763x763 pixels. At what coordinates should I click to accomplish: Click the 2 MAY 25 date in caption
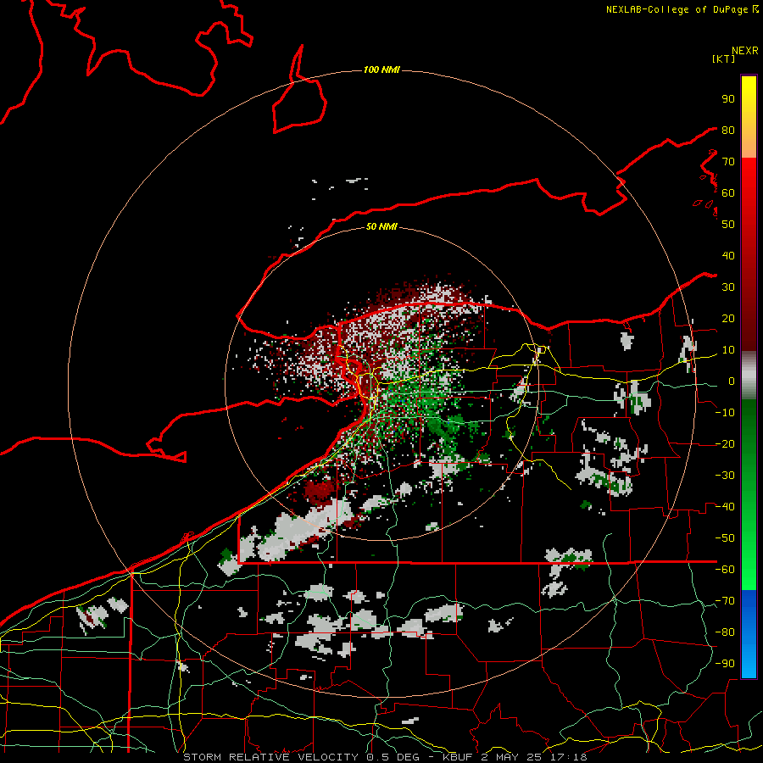click(511, 757)
